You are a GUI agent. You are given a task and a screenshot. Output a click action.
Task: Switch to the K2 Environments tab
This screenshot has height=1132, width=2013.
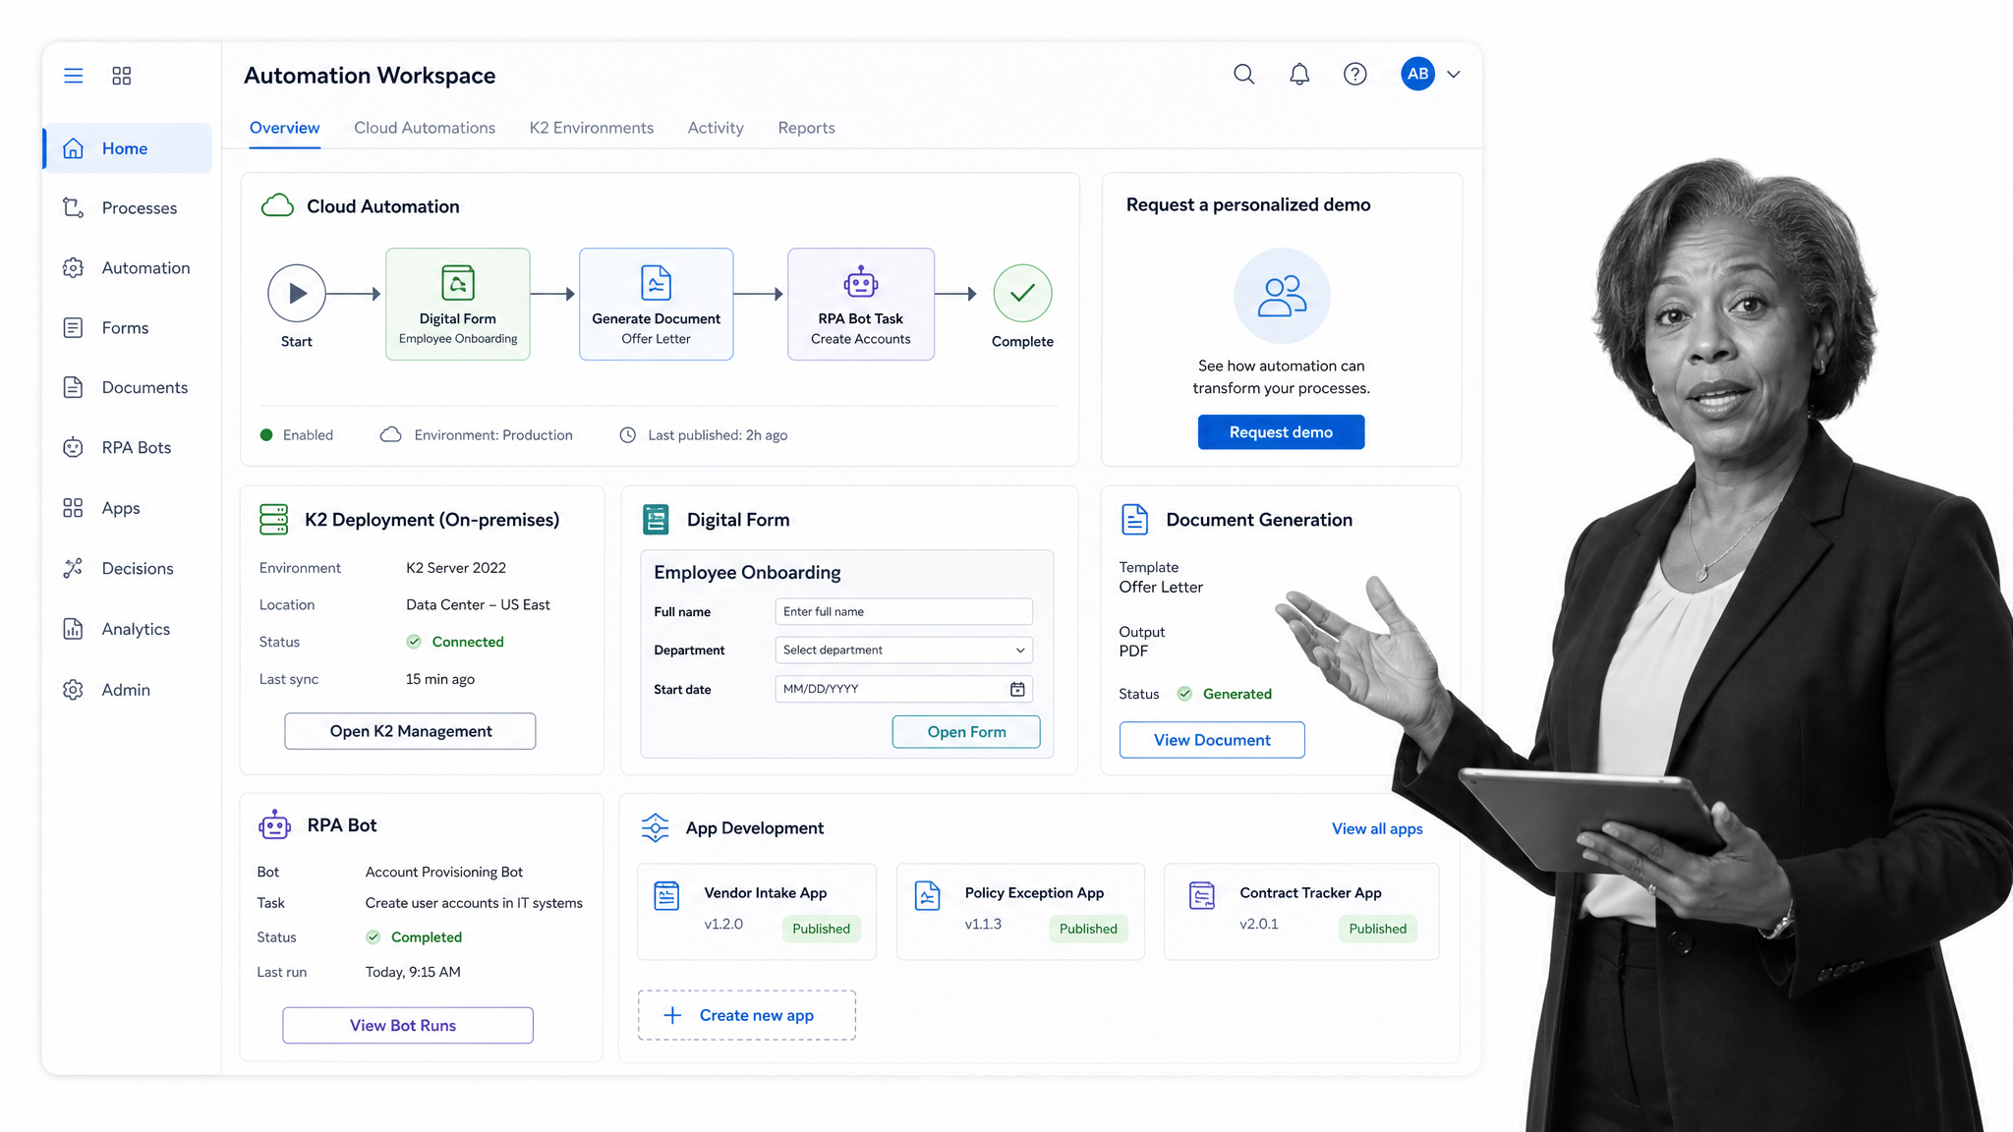pos(591,128)
